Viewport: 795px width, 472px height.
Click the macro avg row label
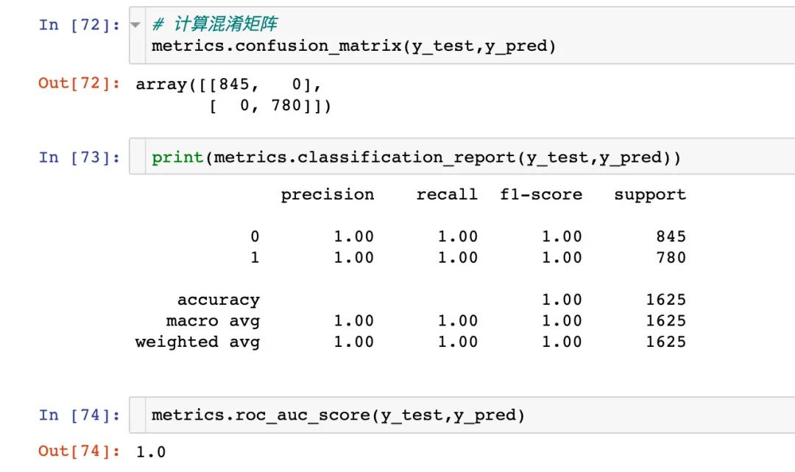213,321
